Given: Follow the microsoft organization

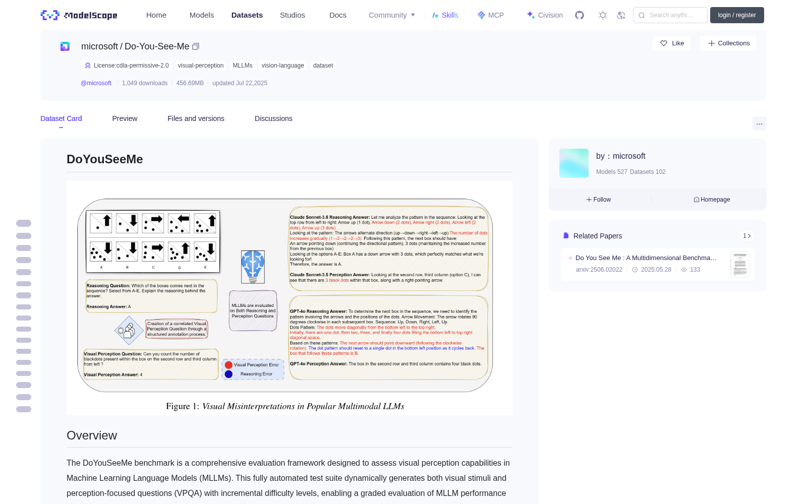Looking at the screenshot, I should coord(599,200).
